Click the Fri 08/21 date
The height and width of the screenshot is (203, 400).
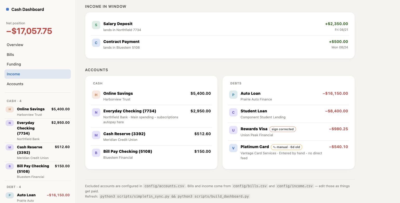[x=341, y=30]
